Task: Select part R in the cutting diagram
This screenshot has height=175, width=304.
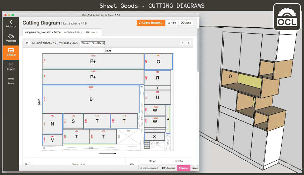Action: pyautogui.click(x=158, y=78)
